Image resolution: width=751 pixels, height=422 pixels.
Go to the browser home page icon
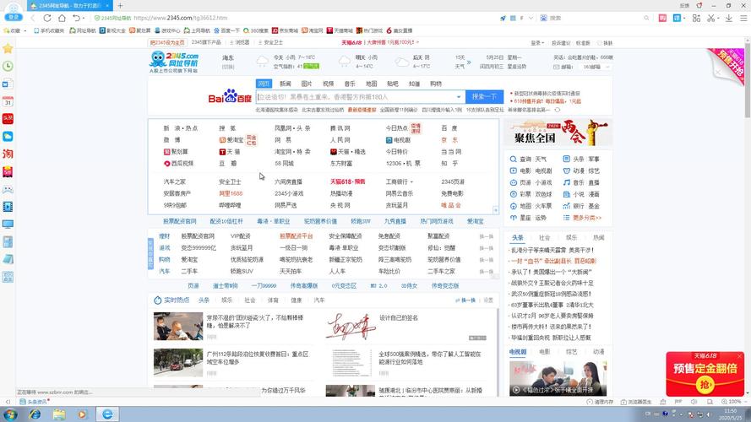(62, 18)
